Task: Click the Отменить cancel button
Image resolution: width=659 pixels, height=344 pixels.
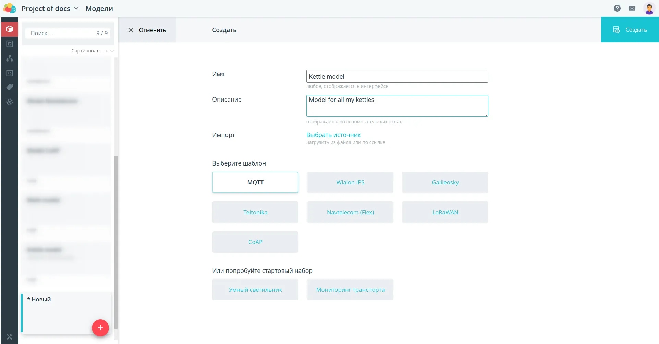Action: (147, 30)
